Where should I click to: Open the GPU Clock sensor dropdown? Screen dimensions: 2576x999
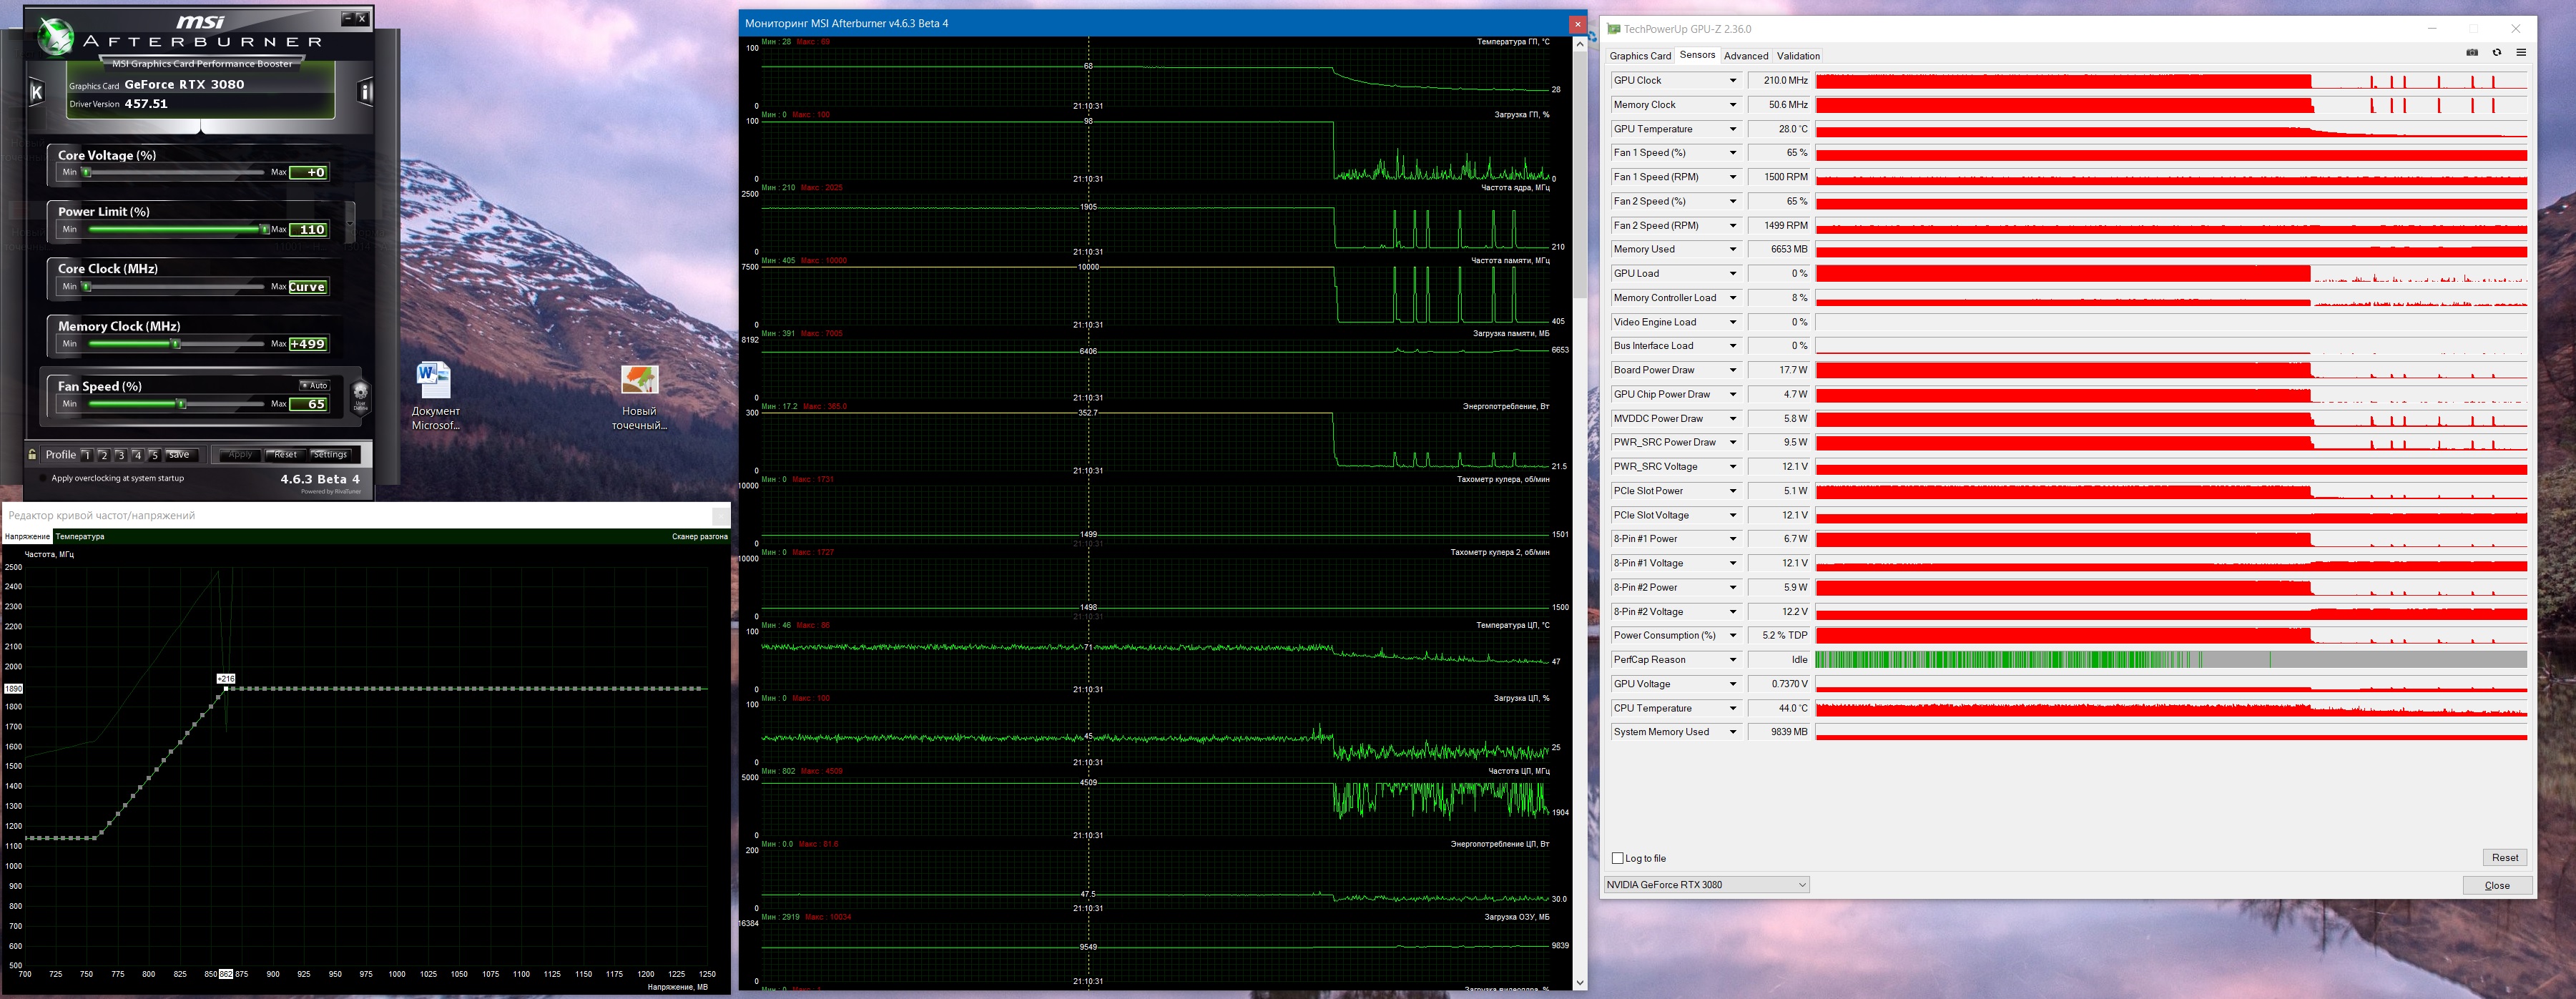[x=1733, y=80]
